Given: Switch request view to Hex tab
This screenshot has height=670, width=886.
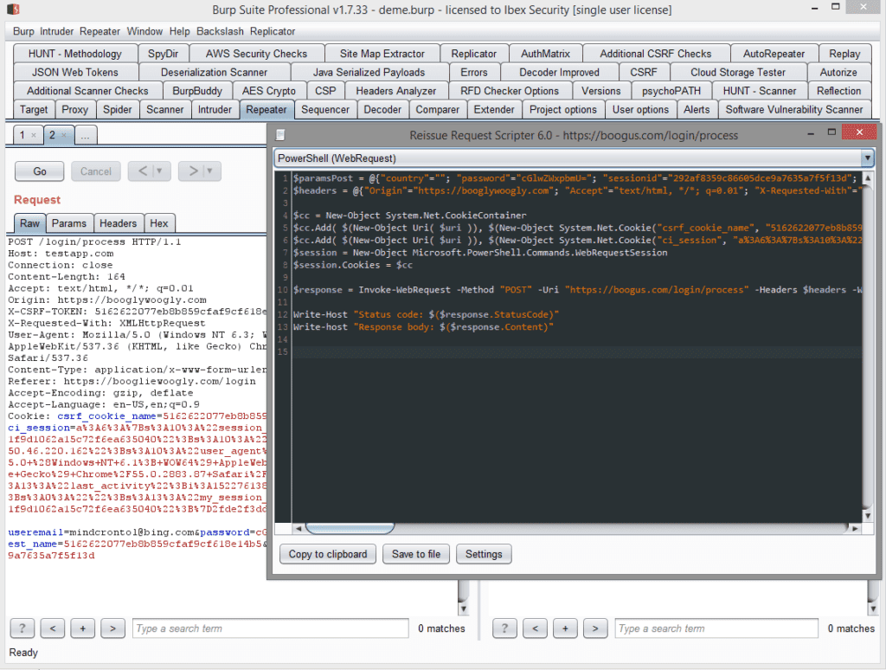Looking at the screenshot, I should click(x=159, y=223).
